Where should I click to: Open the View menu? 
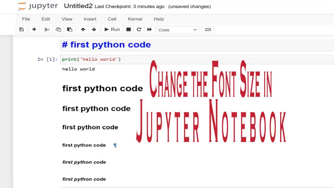click(67, 19)
